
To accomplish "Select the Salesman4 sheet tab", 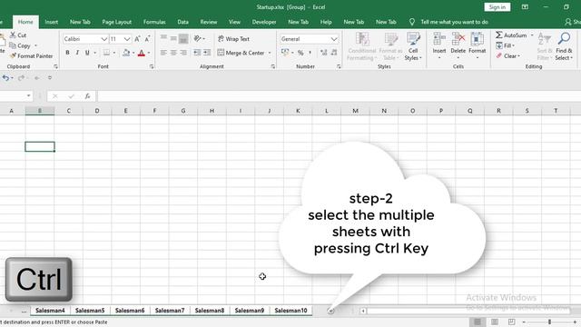I will (x=50, y=311).
